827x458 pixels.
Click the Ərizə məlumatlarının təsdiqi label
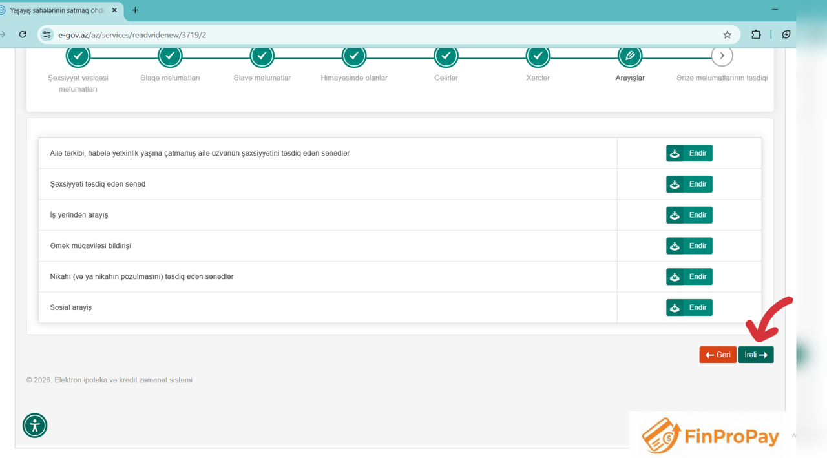(722, 78)
